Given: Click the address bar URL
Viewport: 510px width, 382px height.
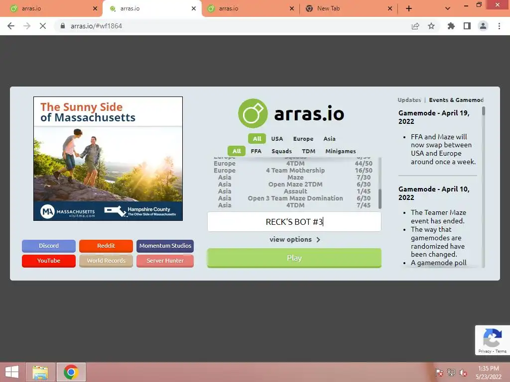Looking at the screenshot, I should pos(96,26).
